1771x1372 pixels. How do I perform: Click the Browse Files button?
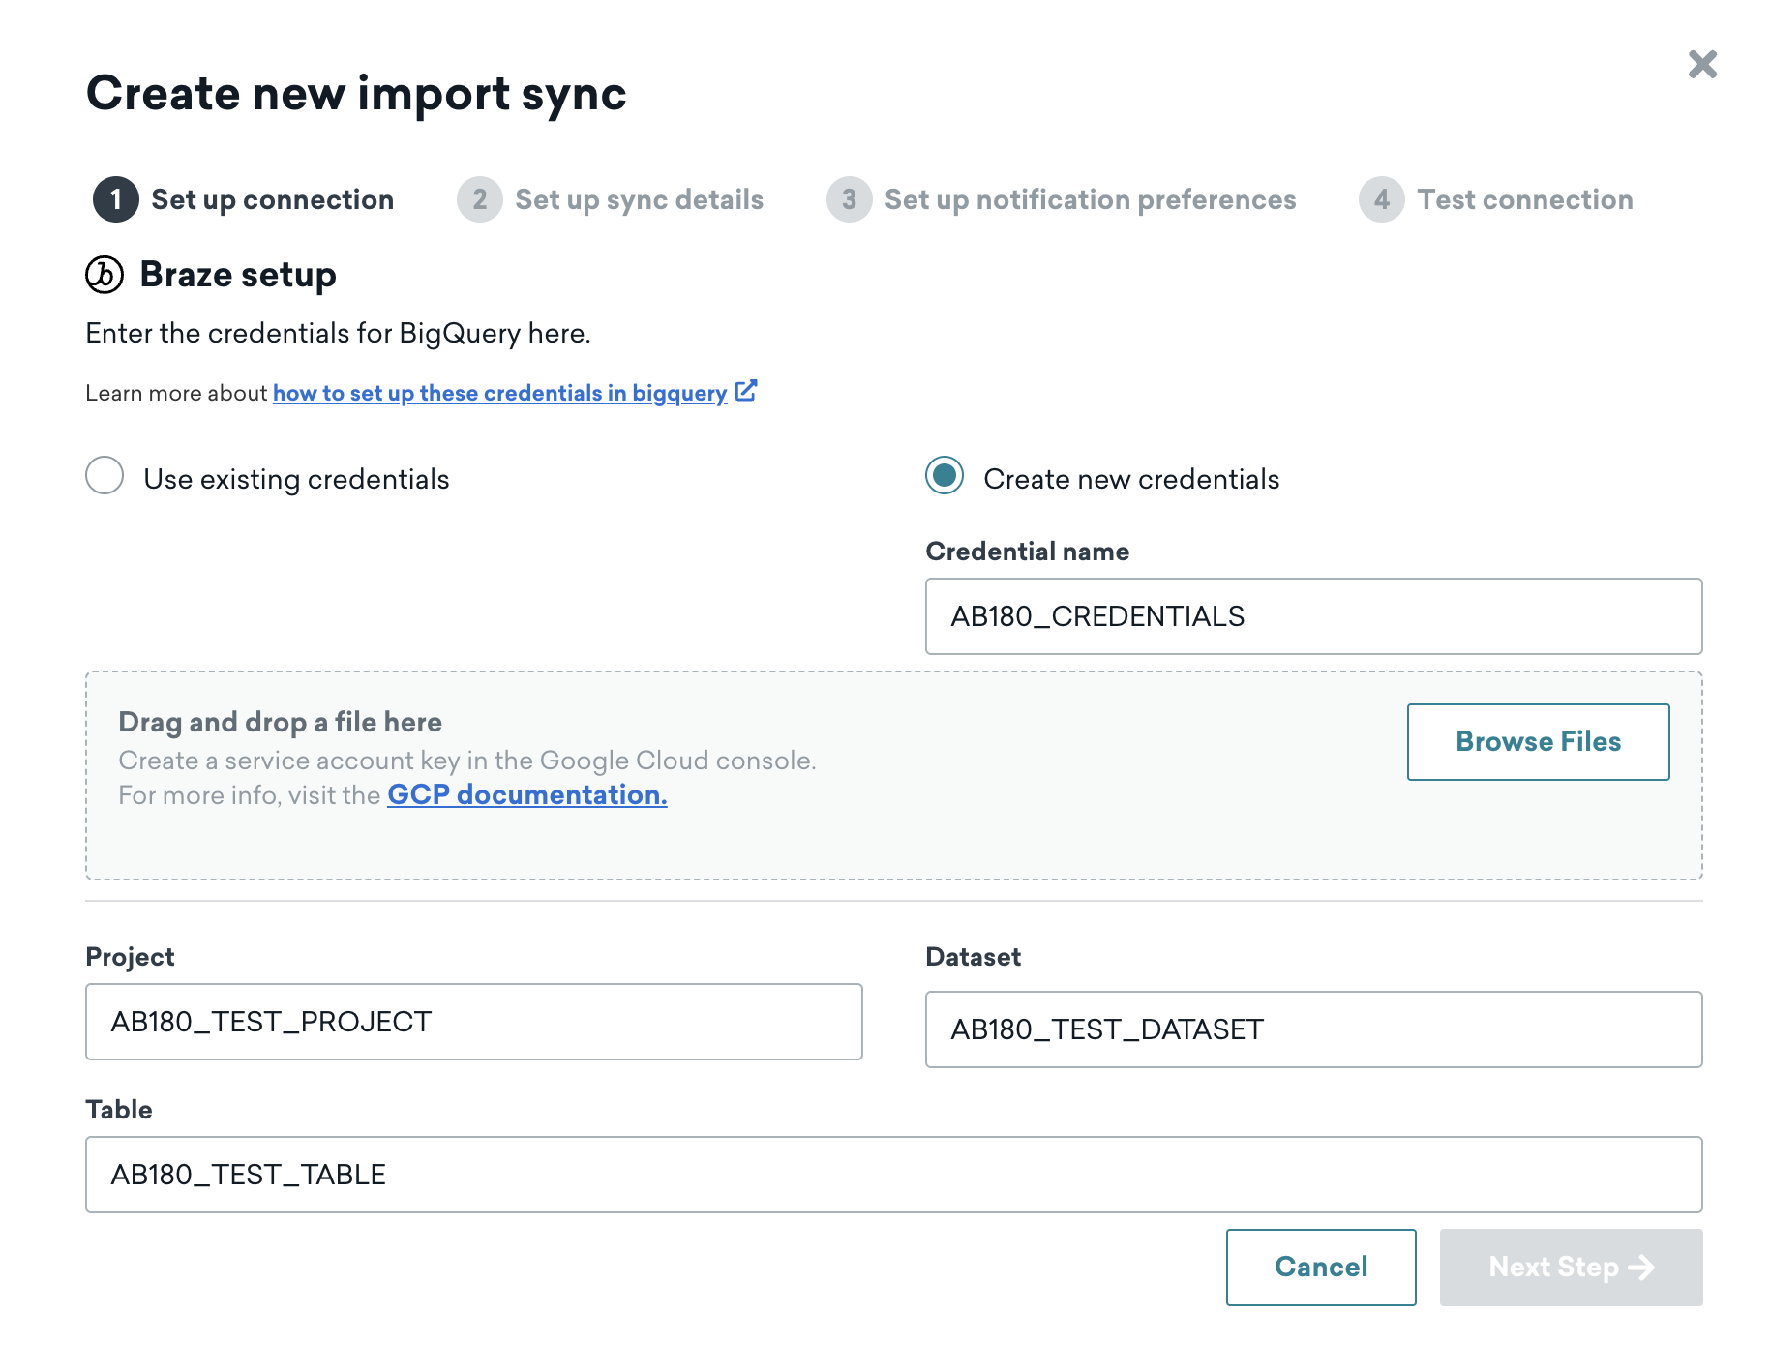click(x=1539, y=742)
